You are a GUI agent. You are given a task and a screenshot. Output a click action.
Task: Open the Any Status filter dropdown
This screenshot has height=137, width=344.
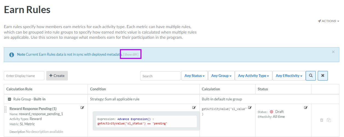coord(194,76)
